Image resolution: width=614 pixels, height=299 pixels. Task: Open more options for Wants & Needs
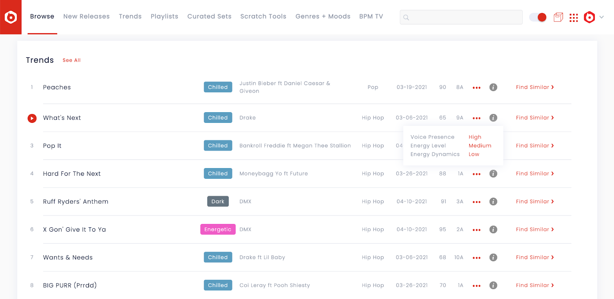pyautogui.click(x=477, y=258)
